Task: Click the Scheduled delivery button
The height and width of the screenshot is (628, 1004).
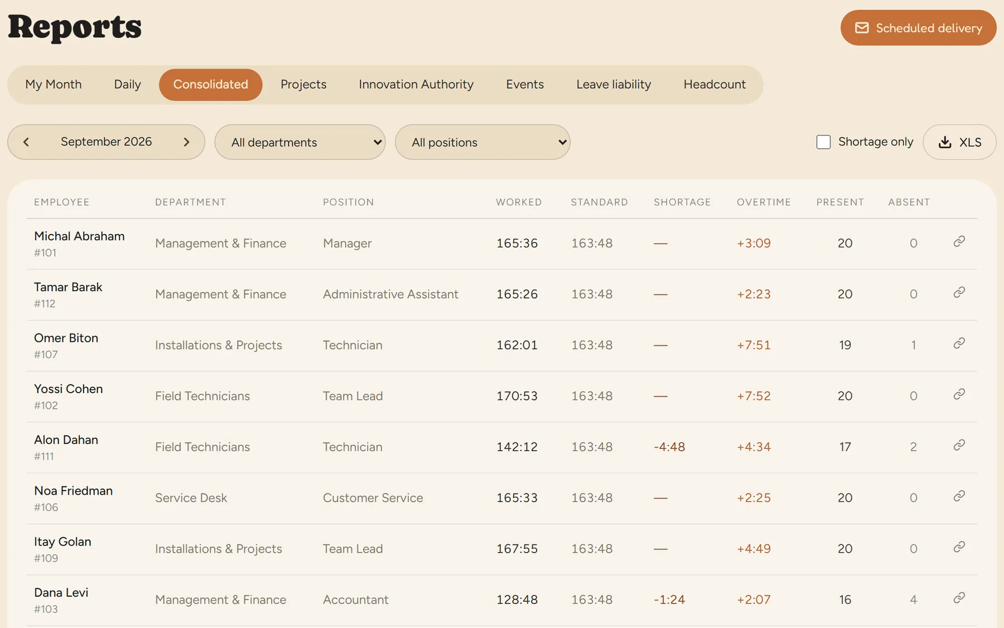Action: click(918, 28)
